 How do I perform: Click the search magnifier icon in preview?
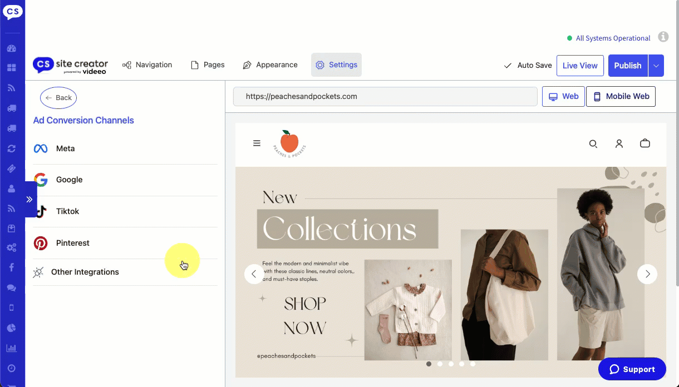tap(593, 144)
